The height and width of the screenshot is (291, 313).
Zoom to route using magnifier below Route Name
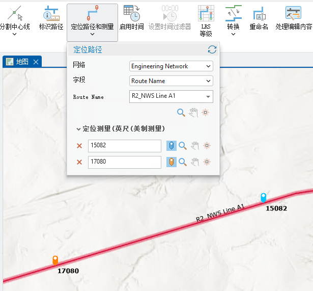click(181, 113)
